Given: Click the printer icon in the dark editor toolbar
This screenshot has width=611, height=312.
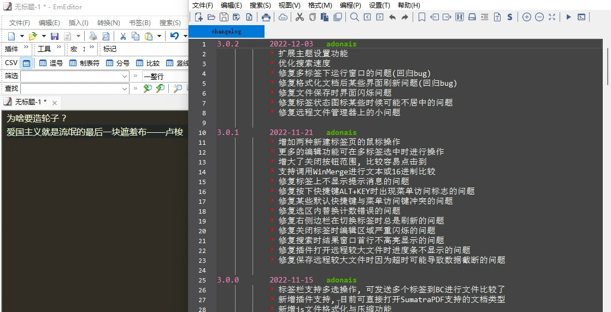Looking at the screenshot, I should [x=266, y=17].
